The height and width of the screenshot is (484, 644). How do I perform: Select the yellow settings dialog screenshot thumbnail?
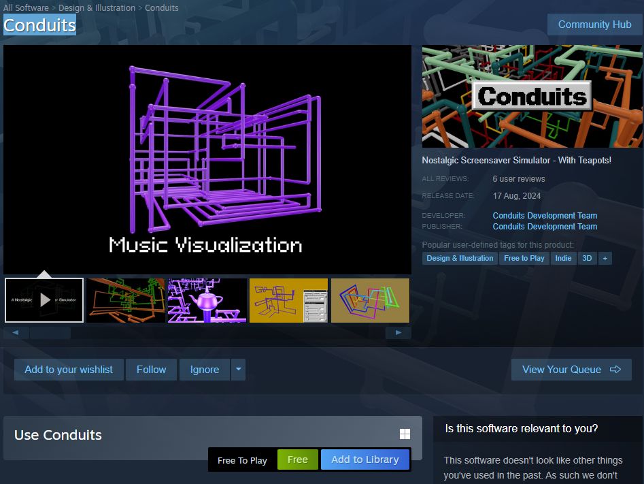click(289, 300)
